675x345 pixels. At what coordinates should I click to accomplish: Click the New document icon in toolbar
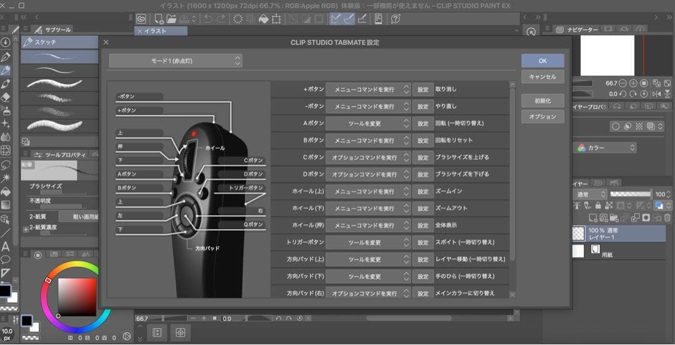[x=159, y=19]
